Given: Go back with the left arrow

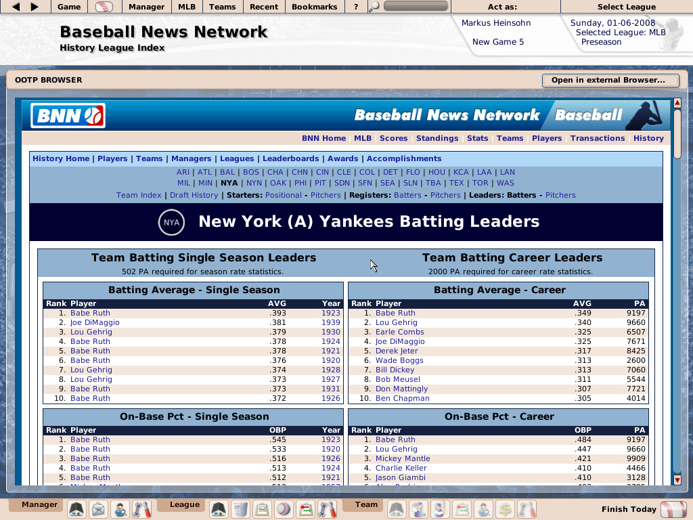Looking at the screenshot, I should 16,7.
